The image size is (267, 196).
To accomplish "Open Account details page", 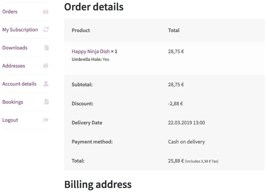I will [x=19, y=84].
